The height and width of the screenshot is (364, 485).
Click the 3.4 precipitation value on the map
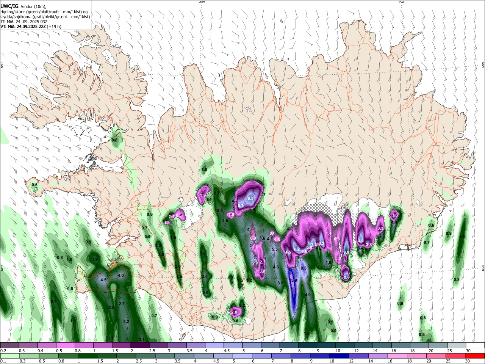pos(205,276)
